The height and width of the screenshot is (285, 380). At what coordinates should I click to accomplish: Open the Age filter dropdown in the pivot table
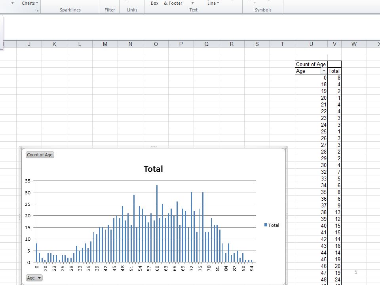click(324, 71)
